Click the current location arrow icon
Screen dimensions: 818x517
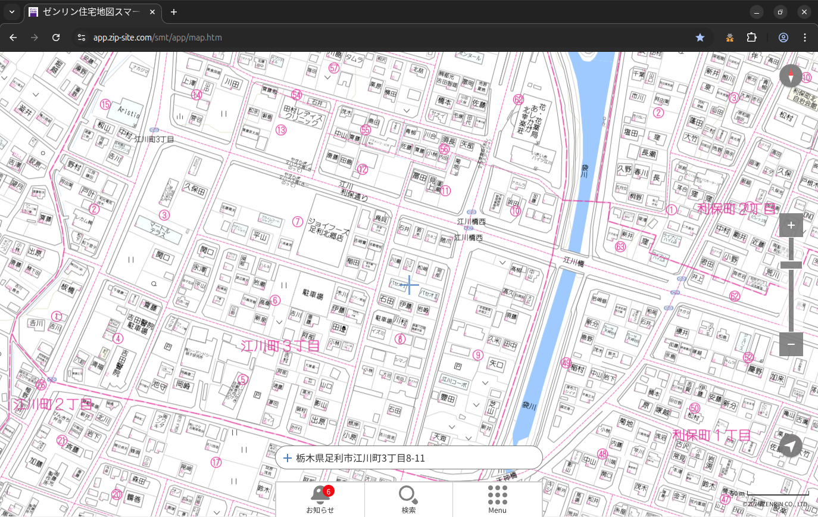(x=791, y=446)
